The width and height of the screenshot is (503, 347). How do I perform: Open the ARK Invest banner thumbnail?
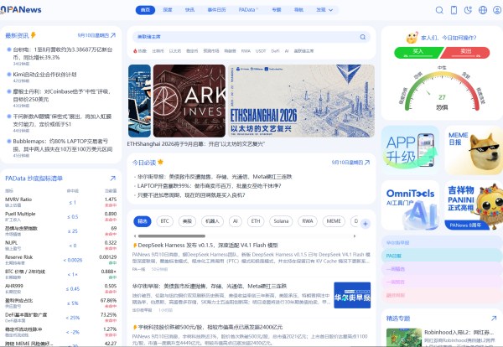click(x=189, y=101)
